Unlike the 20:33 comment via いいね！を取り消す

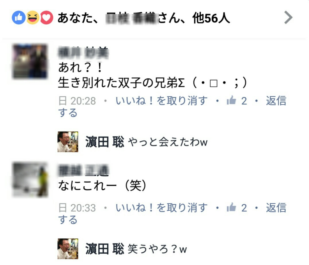coord(161,208)
